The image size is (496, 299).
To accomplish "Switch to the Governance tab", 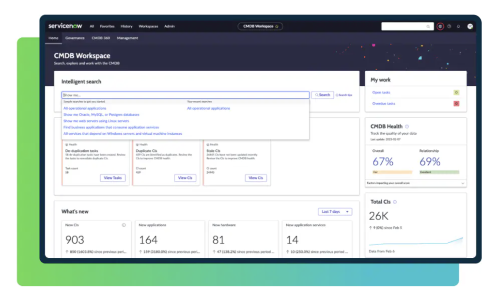I will tap(75, 38).
